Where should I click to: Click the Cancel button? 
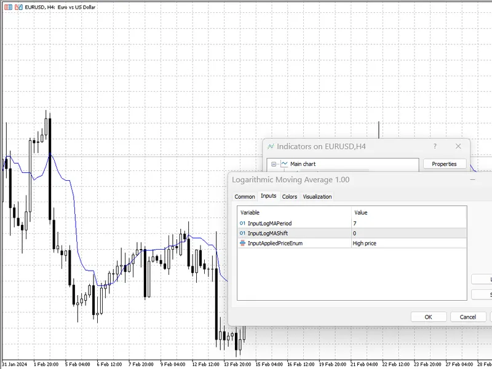pos(468,317)
